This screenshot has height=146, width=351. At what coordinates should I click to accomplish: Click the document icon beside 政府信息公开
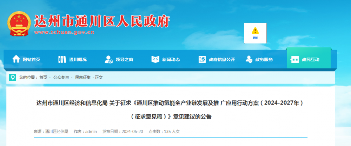tap(202, 59)
